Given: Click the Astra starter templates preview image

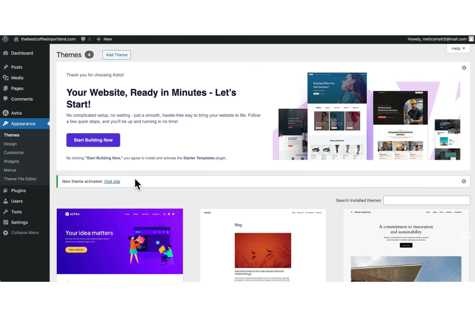Looking at the screenshot, I should pyautogui.click(x=366, y=116).
